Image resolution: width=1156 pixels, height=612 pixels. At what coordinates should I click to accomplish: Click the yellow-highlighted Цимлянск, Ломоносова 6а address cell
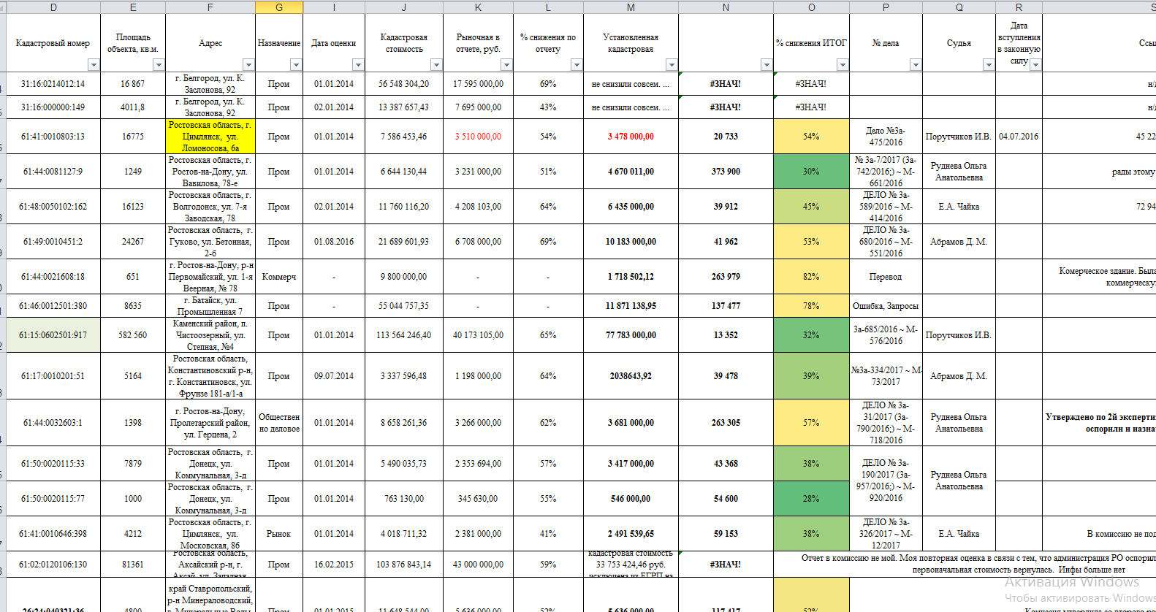point(210,137)
